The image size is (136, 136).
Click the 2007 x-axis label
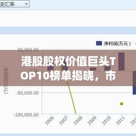tap(64, 120)
